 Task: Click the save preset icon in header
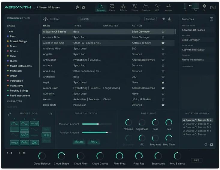[83, 7]
